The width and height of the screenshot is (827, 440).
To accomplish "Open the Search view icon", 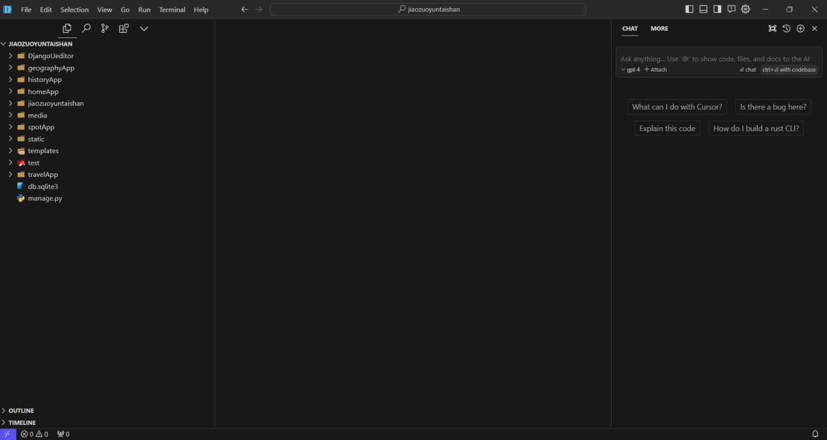I will tap(86, 29).
